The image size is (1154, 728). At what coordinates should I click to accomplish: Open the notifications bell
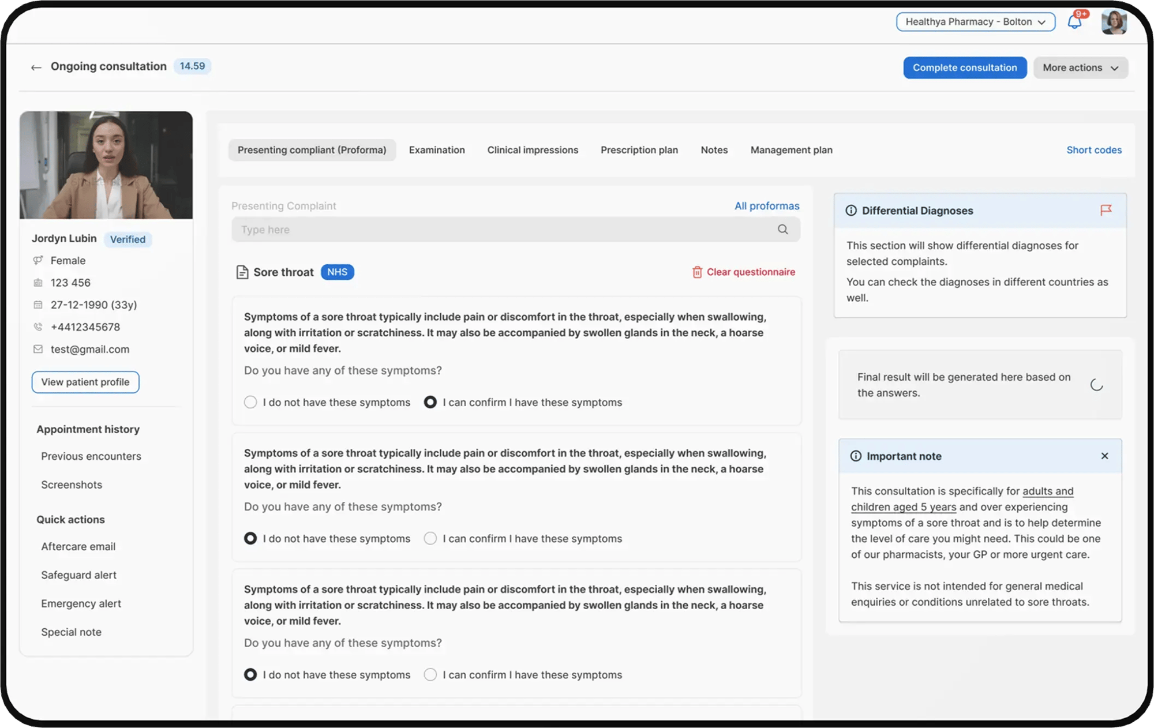[1074, 22]
